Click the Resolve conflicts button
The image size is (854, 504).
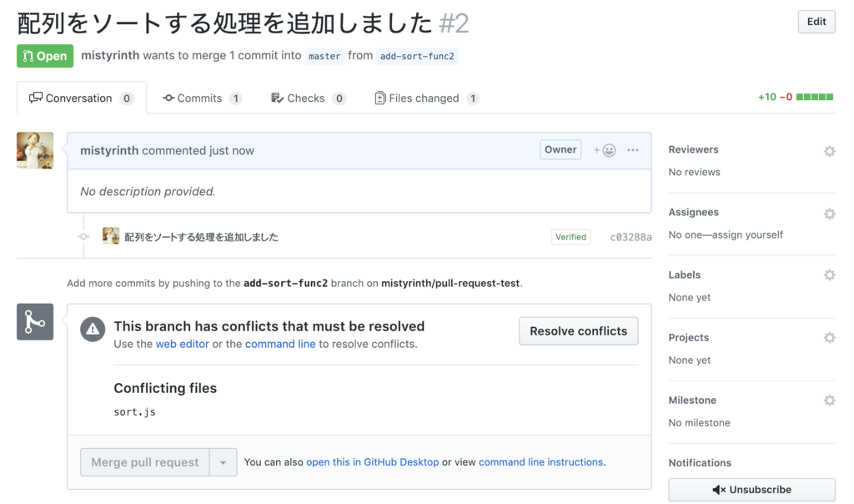tap(578, 330)
